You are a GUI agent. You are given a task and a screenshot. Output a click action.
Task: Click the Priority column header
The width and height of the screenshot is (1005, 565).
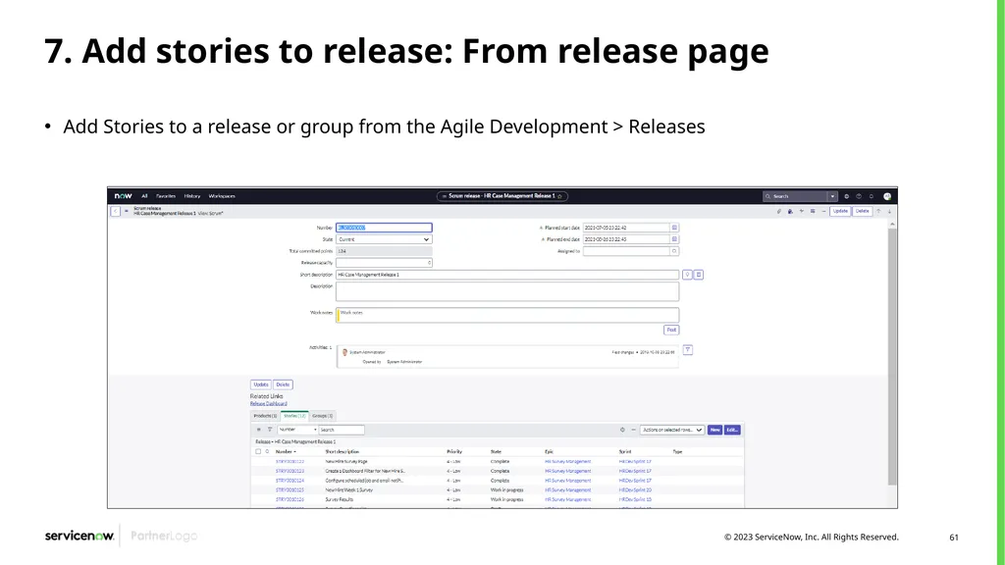coord(454,451)
